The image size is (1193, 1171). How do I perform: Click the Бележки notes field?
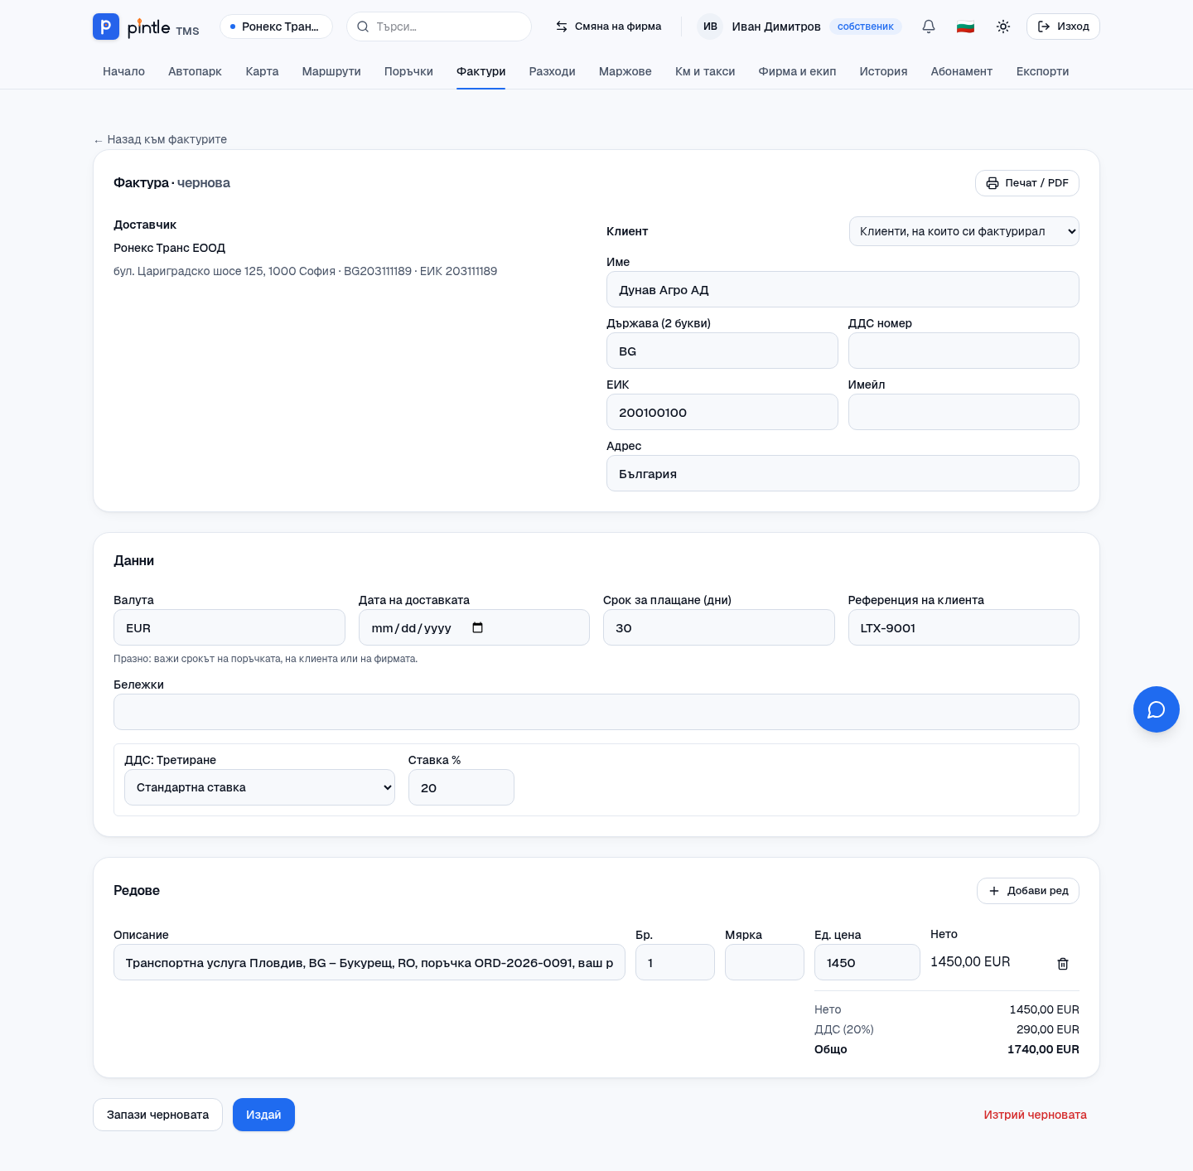tap(596, 712)
